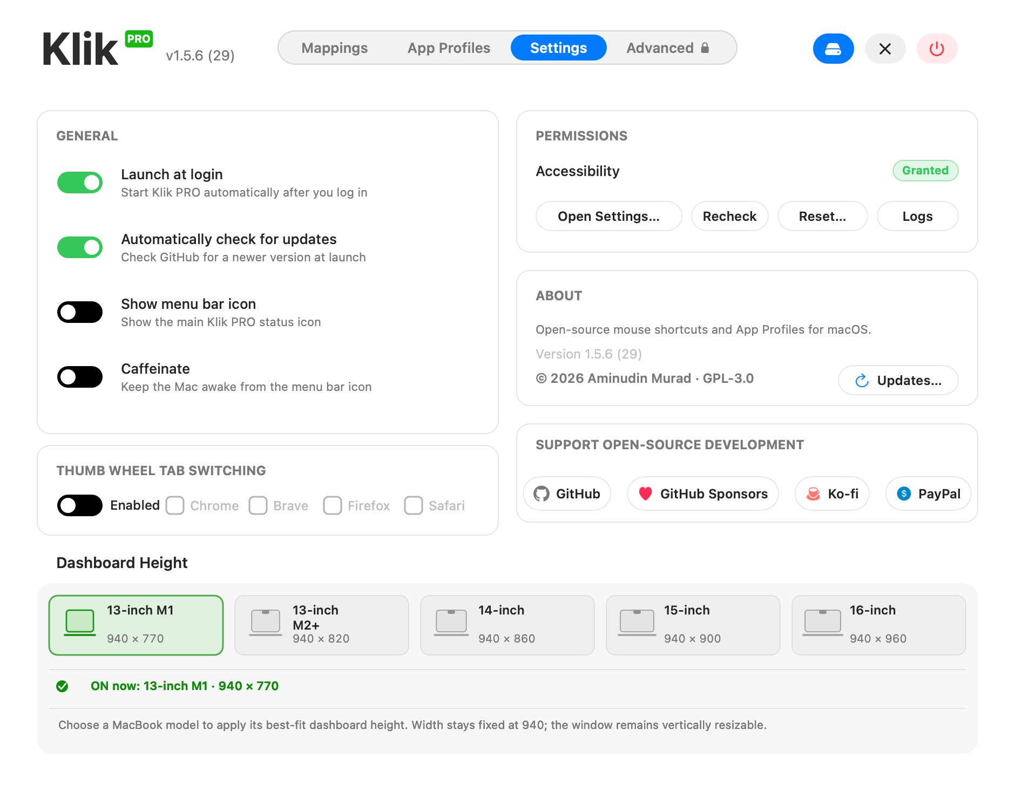Click 'Version 1.5.6 (29)' in About

[588, 354]
